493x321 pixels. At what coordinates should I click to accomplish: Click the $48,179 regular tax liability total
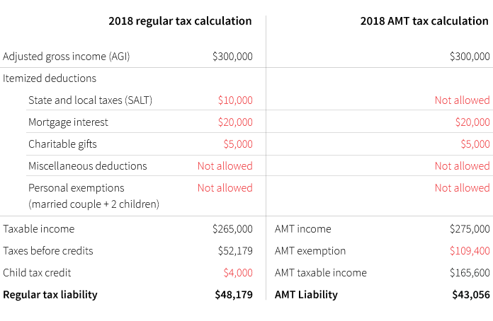point(233,294)
